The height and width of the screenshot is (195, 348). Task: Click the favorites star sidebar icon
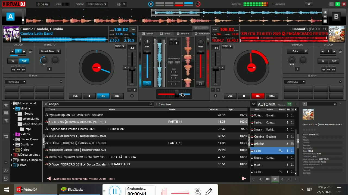coord(6,105)
